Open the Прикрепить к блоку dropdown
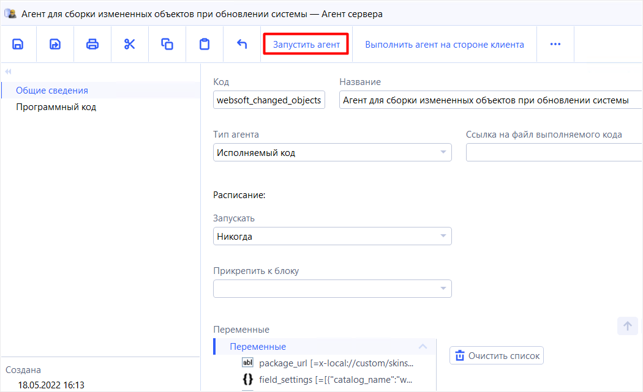Screen dimensions: 643x392 443,288
